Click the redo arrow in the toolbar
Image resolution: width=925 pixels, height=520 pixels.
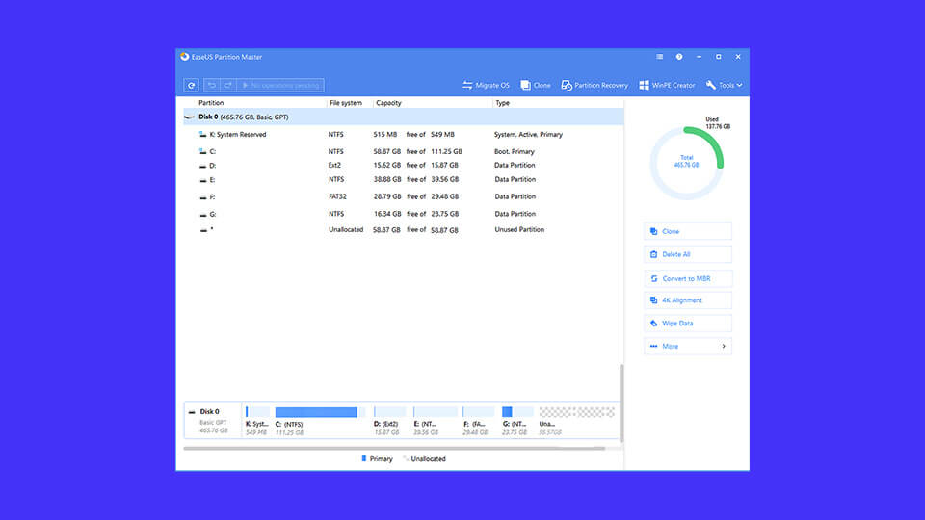[x=227, y=86]
